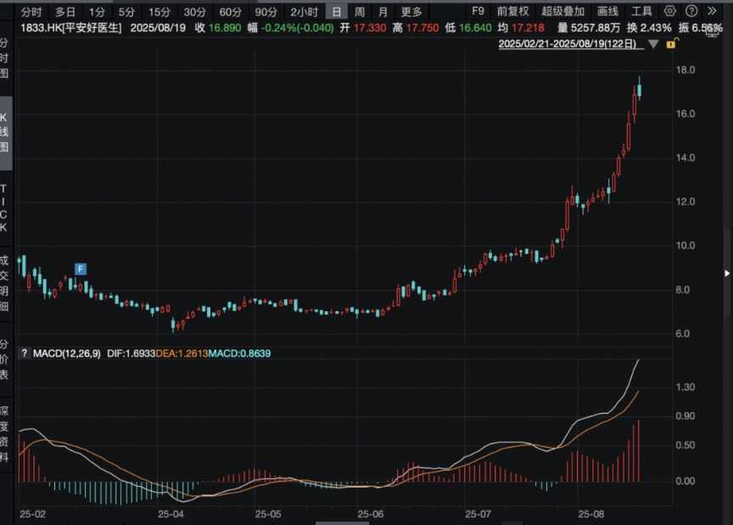
Task: Click the blue F event marker on chart
Action: pyautogui.click(x=81, y=269)
